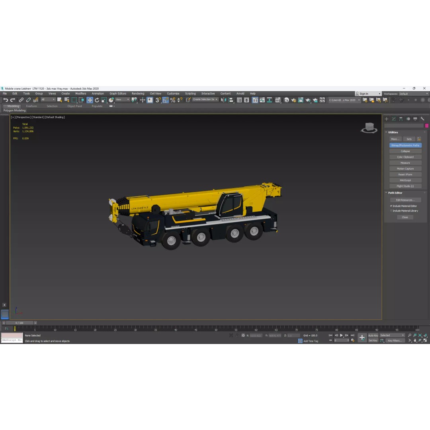Switch to the Object Paint ribbon tab
Image resolution: width=430 pixels, height=430 pixels.
[x=74, y=106]
